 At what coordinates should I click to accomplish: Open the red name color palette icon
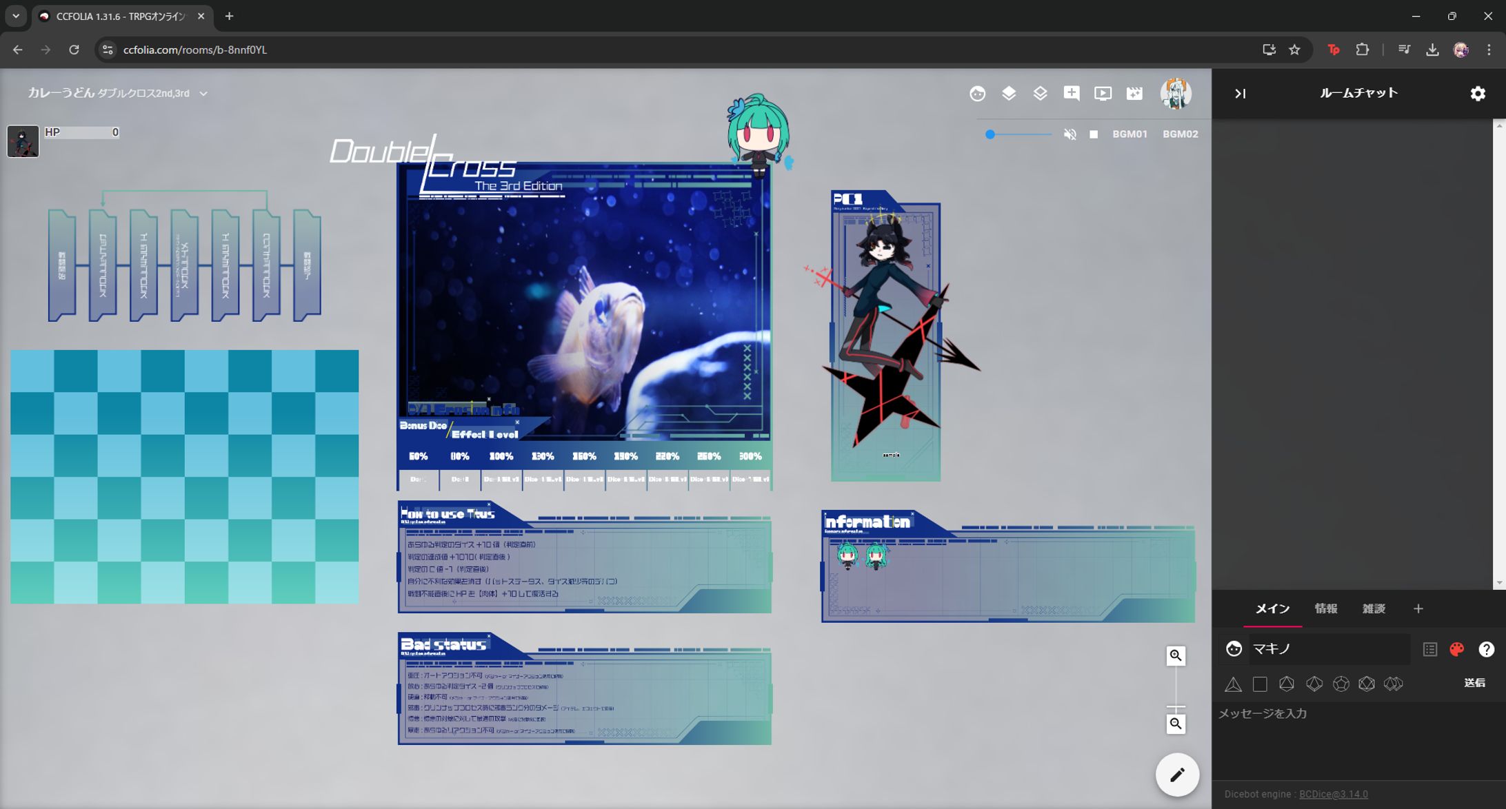point(1457,649)
